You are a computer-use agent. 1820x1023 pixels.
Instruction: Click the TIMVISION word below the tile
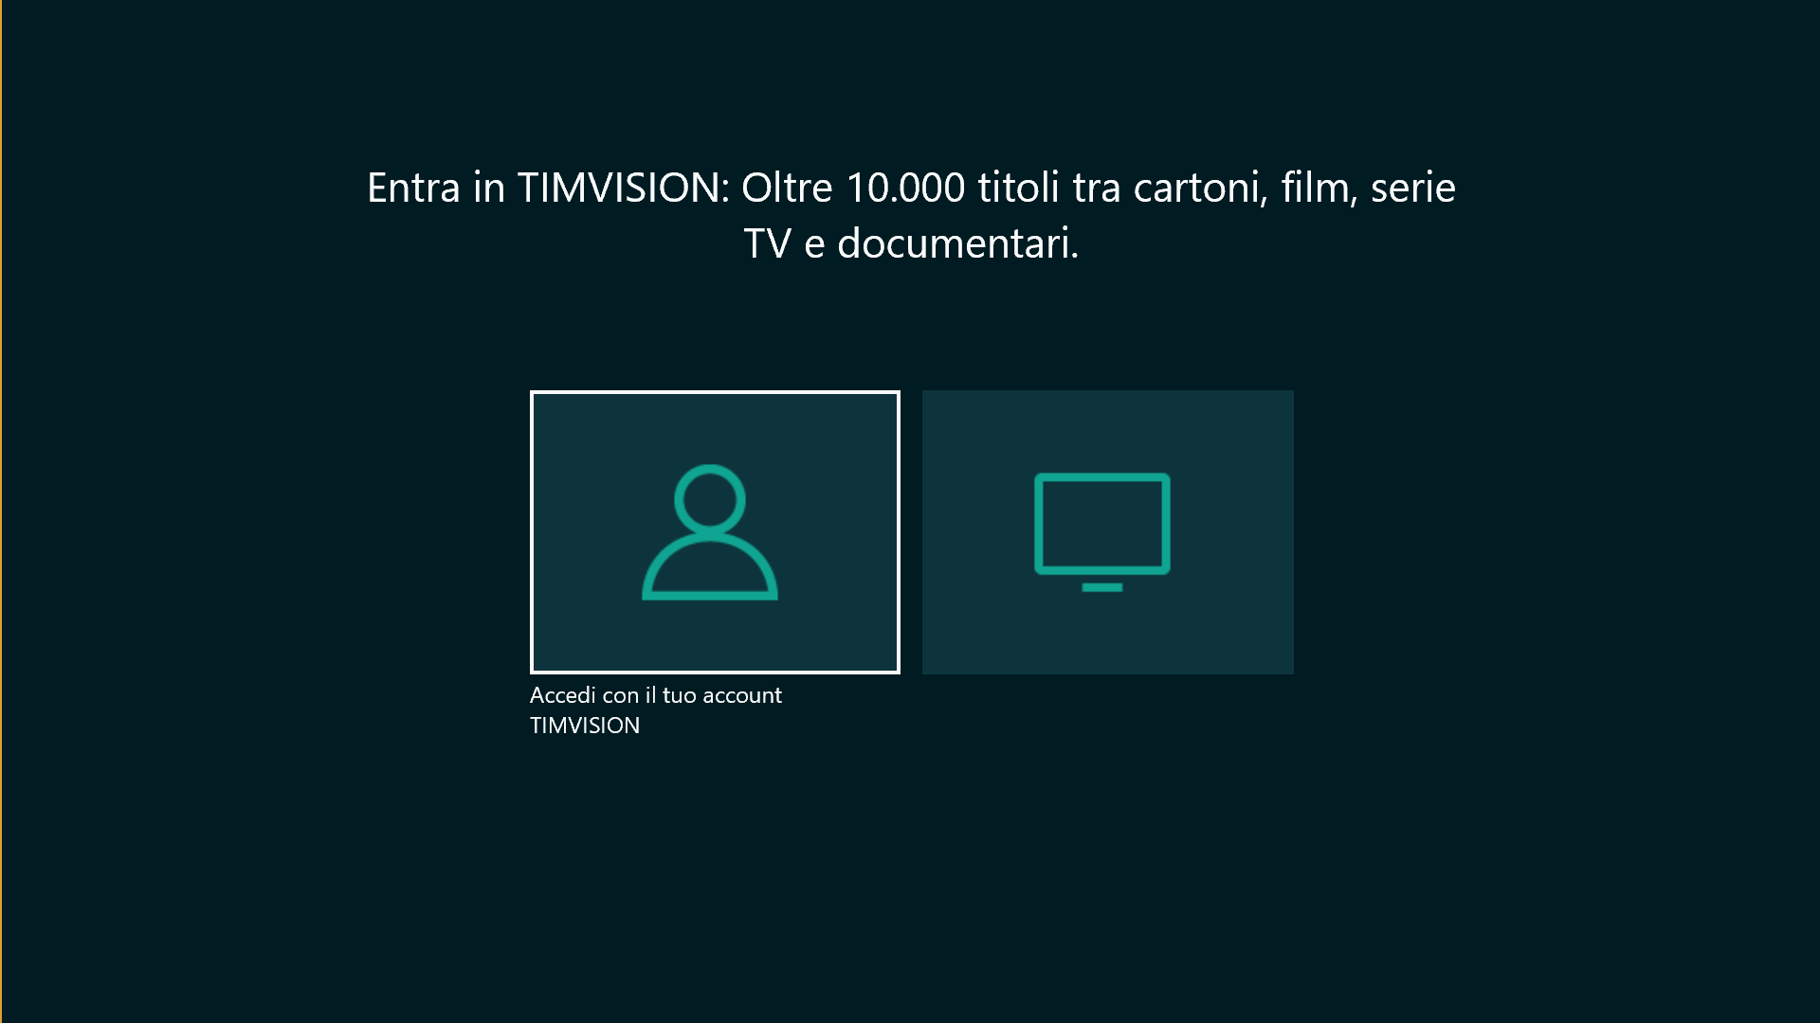pyautogui.click(x=584, y=726)
